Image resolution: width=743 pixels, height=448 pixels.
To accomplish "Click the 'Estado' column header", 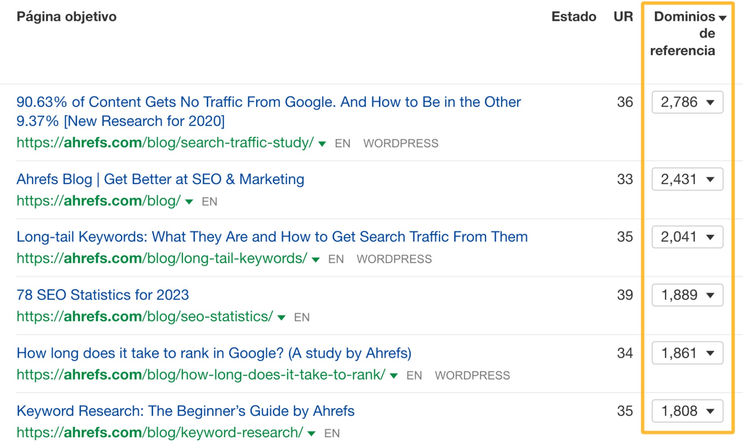I will click(574, 16).
